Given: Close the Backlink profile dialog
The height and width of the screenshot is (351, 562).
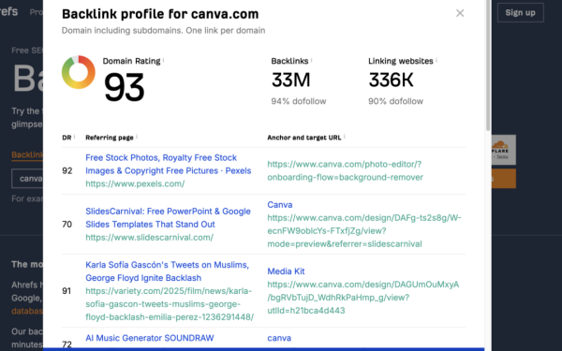Looking at the screenshot, I should (x=460, y=13).
